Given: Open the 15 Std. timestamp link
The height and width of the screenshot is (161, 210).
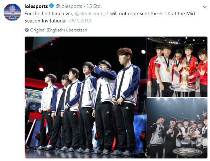Looking at the screenshot, I should [94, 6].
